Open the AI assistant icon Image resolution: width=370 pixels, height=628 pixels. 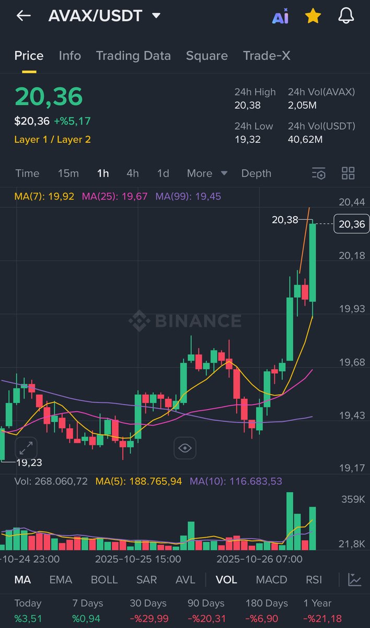point(280,17)
